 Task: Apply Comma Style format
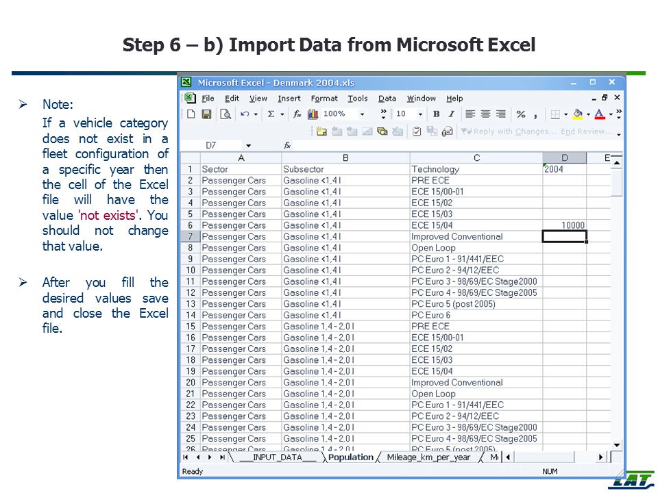(x=535, y=115)
